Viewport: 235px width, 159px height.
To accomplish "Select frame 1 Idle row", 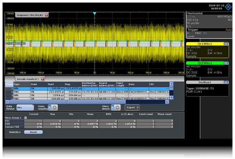I will click(87, 88).
